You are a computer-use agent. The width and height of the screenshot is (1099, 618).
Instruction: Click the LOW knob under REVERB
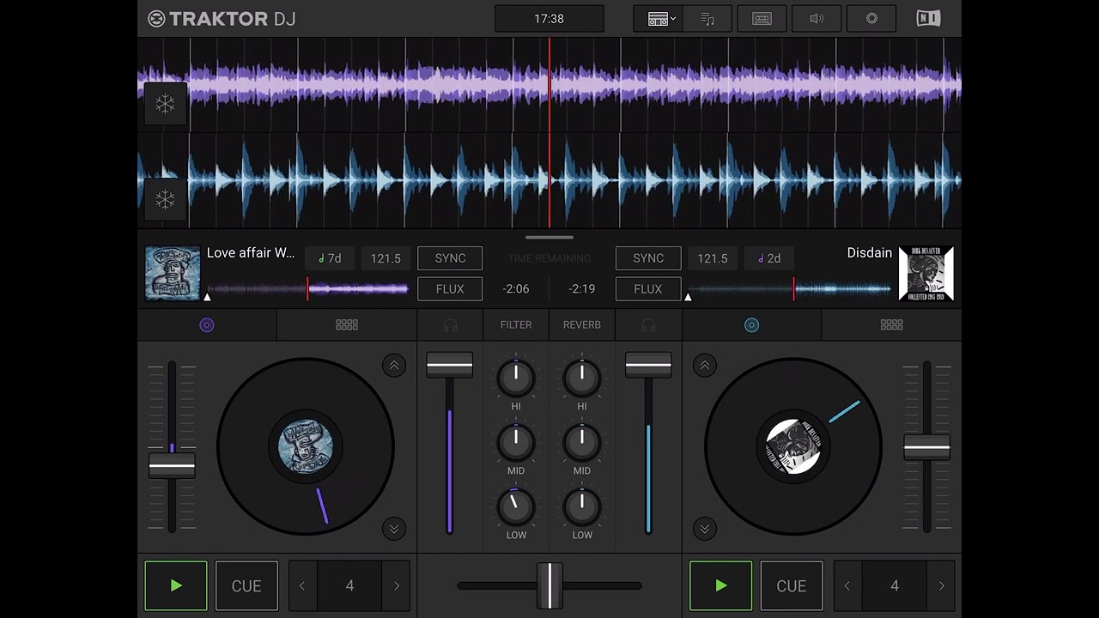582,507
